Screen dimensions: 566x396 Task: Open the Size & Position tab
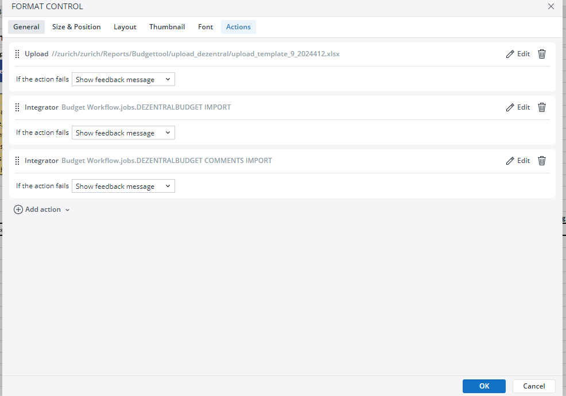(76, 27)
